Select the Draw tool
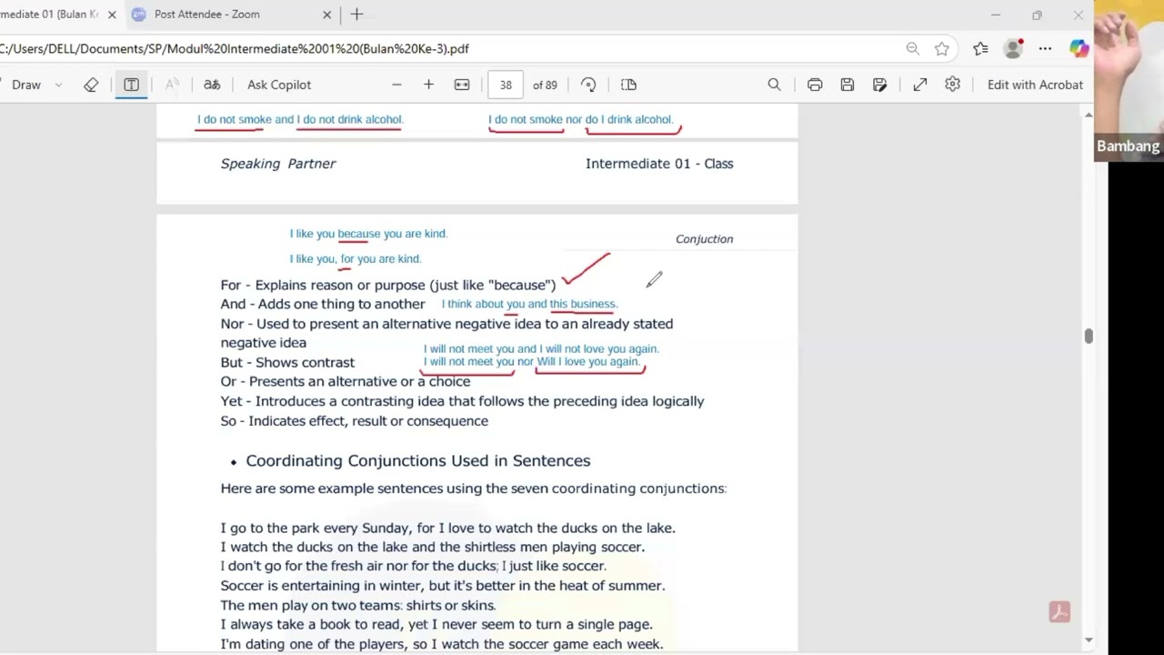Screen dimensions: 1164x655 coord(25,85)
